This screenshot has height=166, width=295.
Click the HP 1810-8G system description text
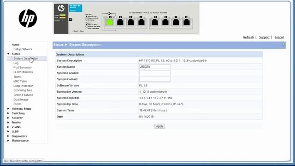pos(173,60)
